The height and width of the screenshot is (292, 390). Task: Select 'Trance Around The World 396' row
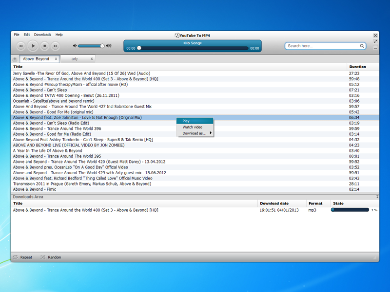[195, 128]
